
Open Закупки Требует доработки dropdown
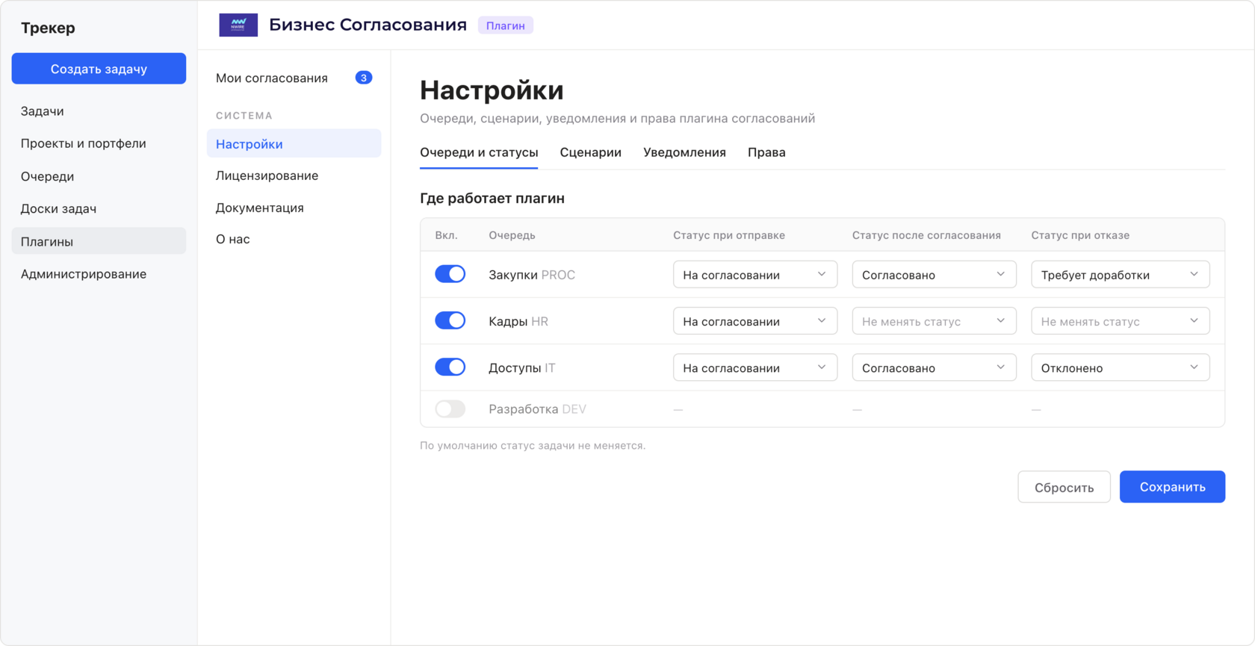pos(1121,274)
